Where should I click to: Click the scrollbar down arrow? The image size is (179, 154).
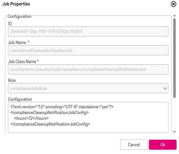click(x=174, y=132)
